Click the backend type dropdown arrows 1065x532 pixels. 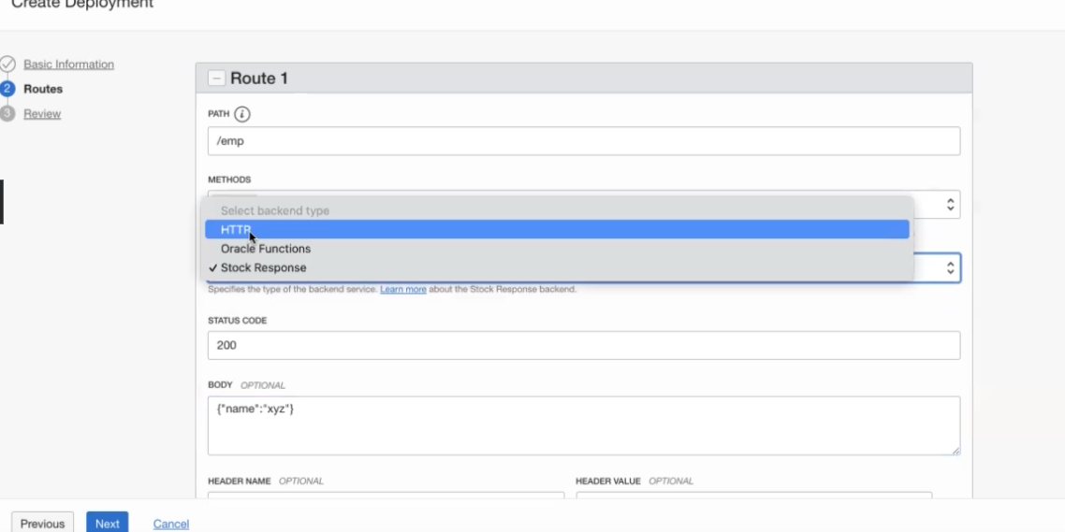point(950,268)
